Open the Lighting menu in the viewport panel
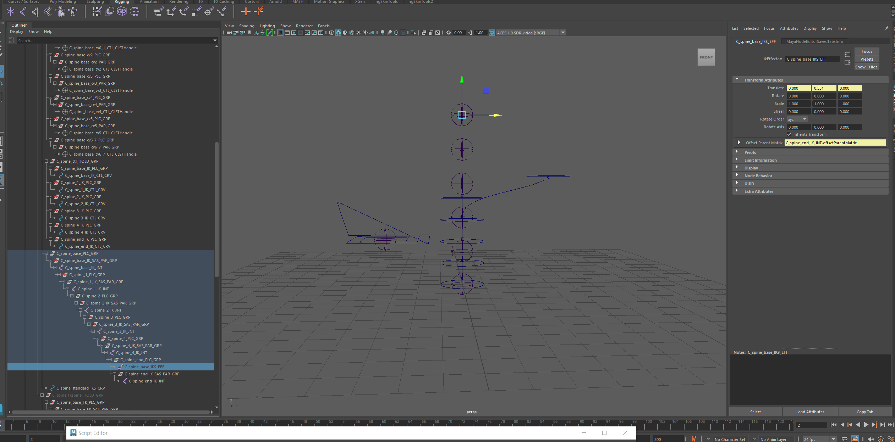Screen dimensions: 895x442 (267, 26)
